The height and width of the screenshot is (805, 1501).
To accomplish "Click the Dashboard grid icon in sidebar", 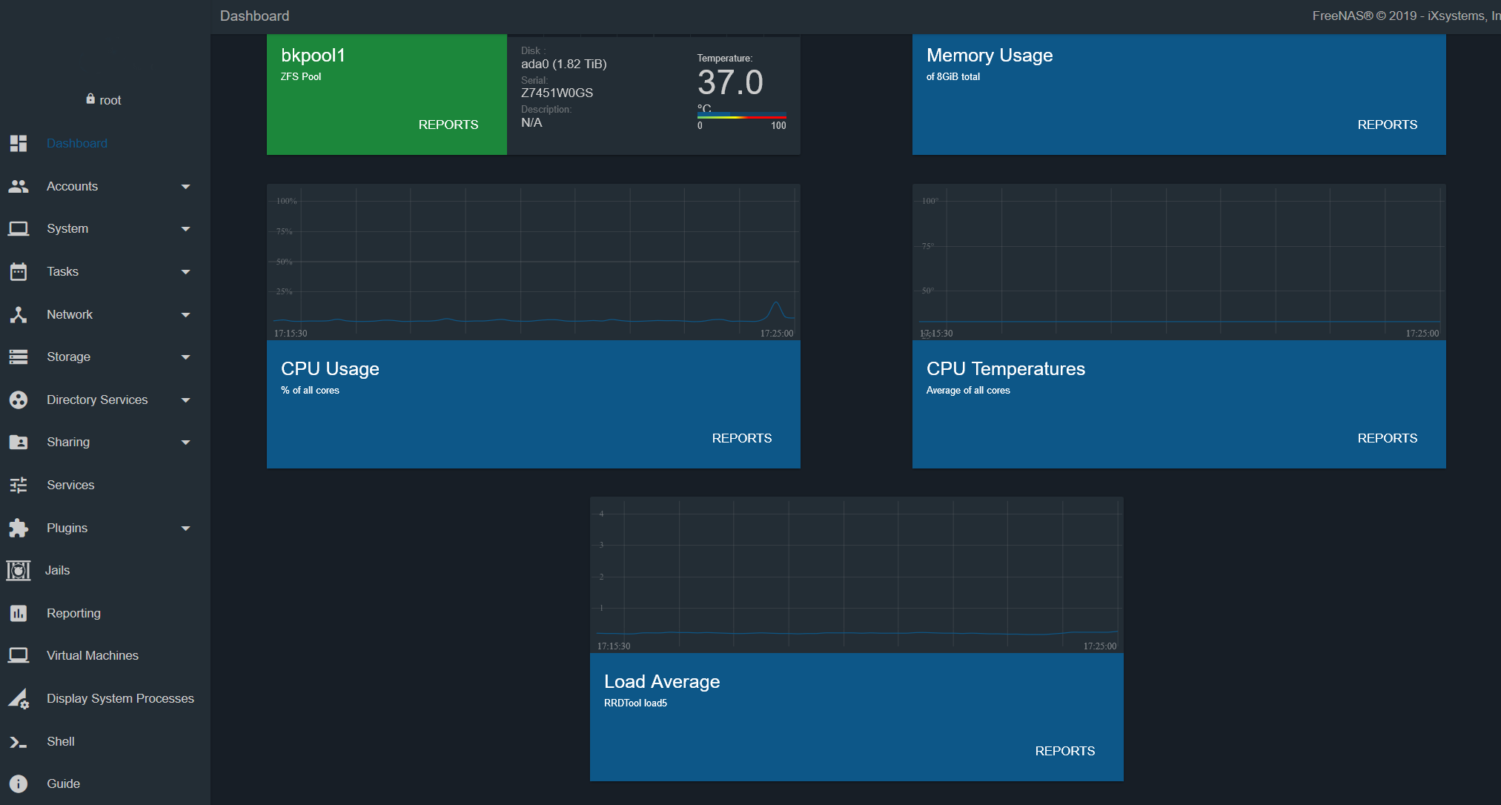I will pyautogui.click(x=19, y=143).
